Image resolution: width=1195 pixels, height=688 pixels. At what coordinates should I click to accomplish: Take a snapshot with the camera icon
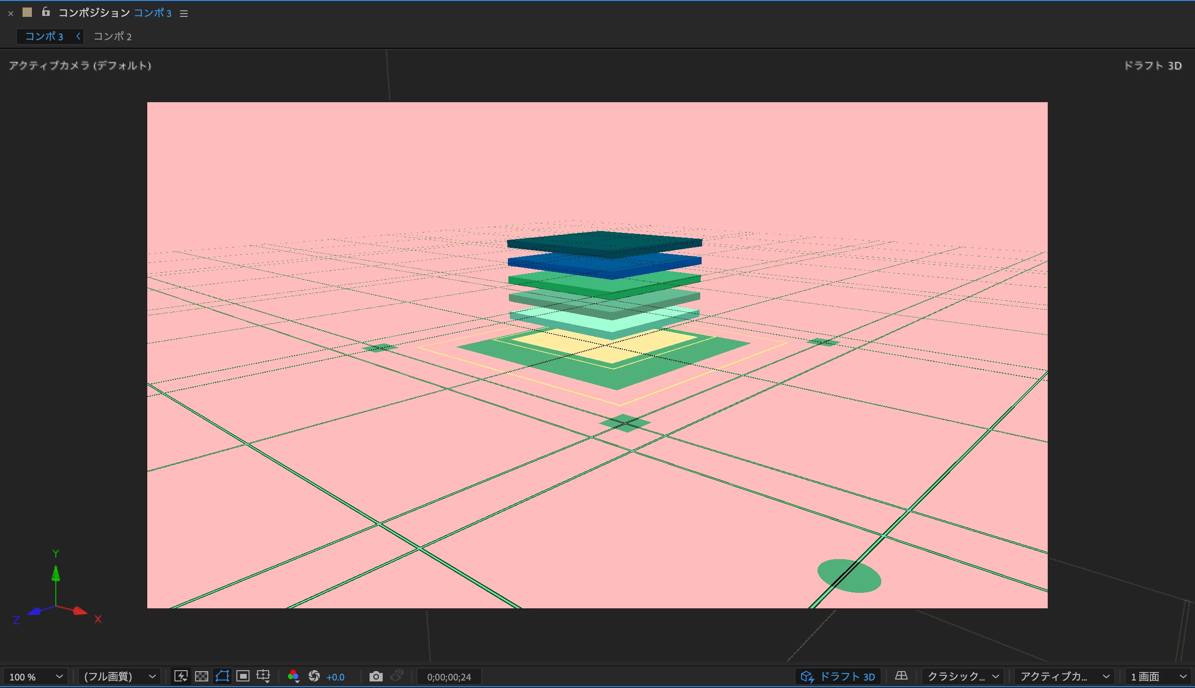click(376, 676)
